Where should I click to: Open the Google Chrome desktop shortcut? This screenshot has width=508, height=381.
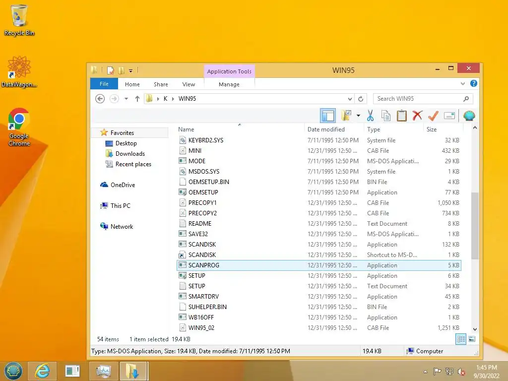[19, 127]
